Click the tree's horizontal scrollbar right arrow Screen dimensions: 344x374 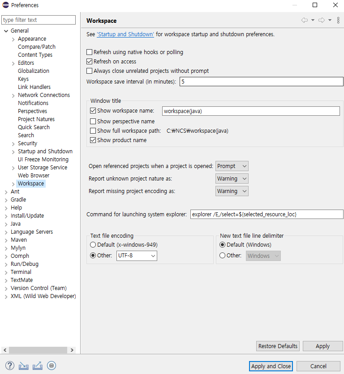[72, 350]
